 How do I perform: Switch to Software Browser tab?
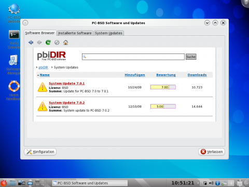(x=40, y=33)
